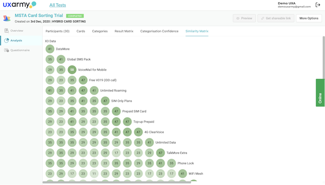Click the UXArmy logo
This screenshot has height=185, width=325.
[x=19, y=5]
